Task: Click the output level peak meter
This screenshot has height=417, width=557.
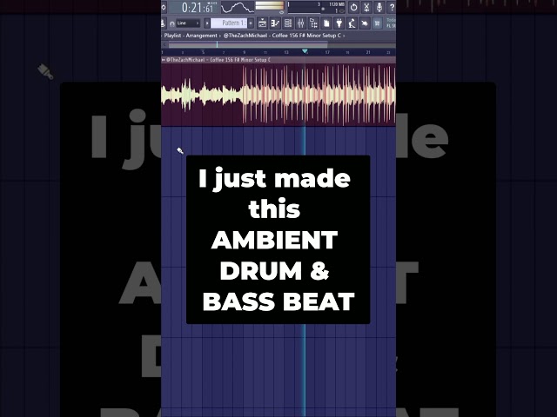Action: [x=269, y=5]
